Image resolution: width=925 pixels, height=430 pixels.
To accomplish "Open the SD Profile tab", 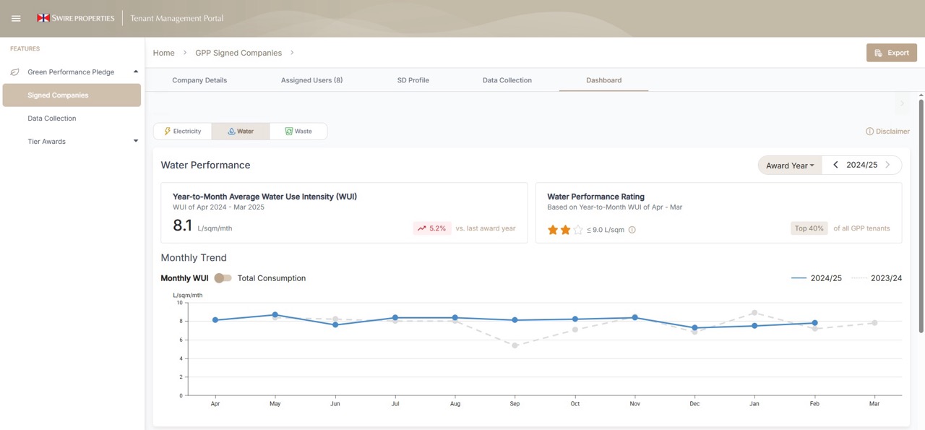I will coord(413,80).
